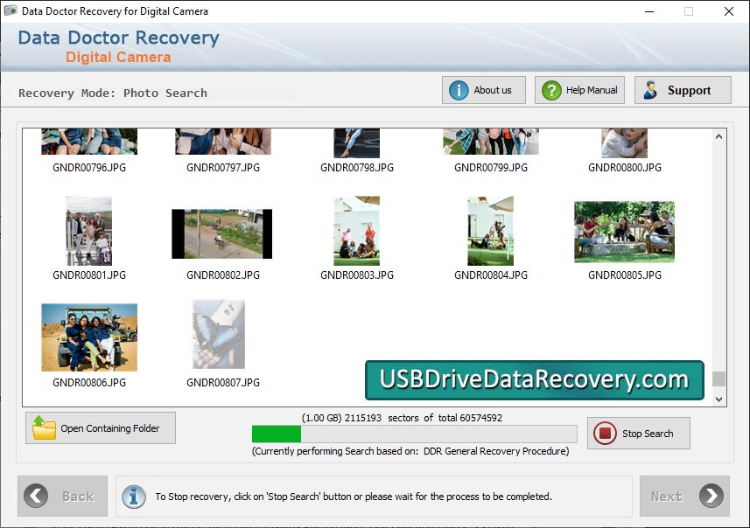750x528 pixels.
Task: Click the folder icon on Open Containing Folder
Action: [44, 427]
